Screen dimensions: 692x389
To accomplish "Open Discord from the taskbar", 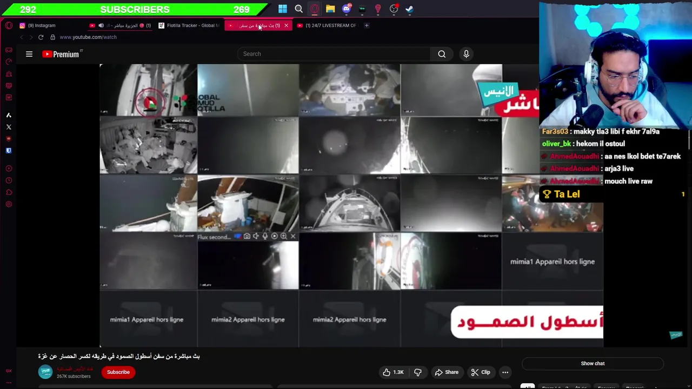I will 347,9.
